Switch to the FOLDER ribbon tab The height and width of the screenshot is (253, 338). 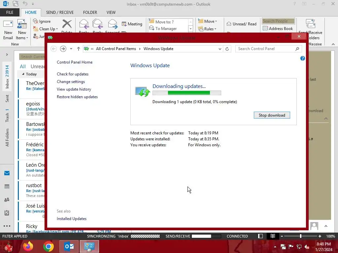point(90,12)
